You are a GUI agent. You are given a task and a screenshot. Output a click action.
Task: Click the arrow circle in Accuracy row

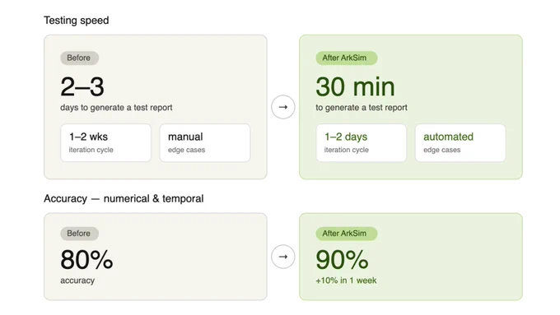[x=282, y=257]
